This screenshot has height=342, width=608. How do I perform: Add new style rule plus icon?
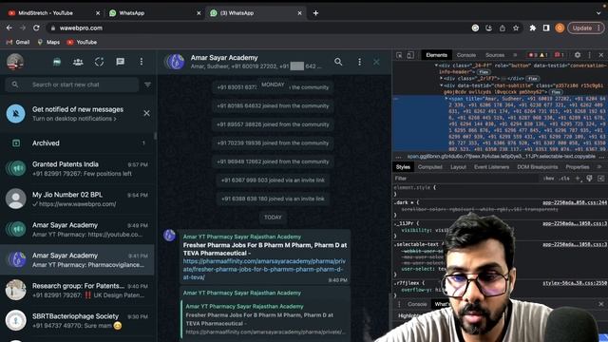(x=578, y=179)
